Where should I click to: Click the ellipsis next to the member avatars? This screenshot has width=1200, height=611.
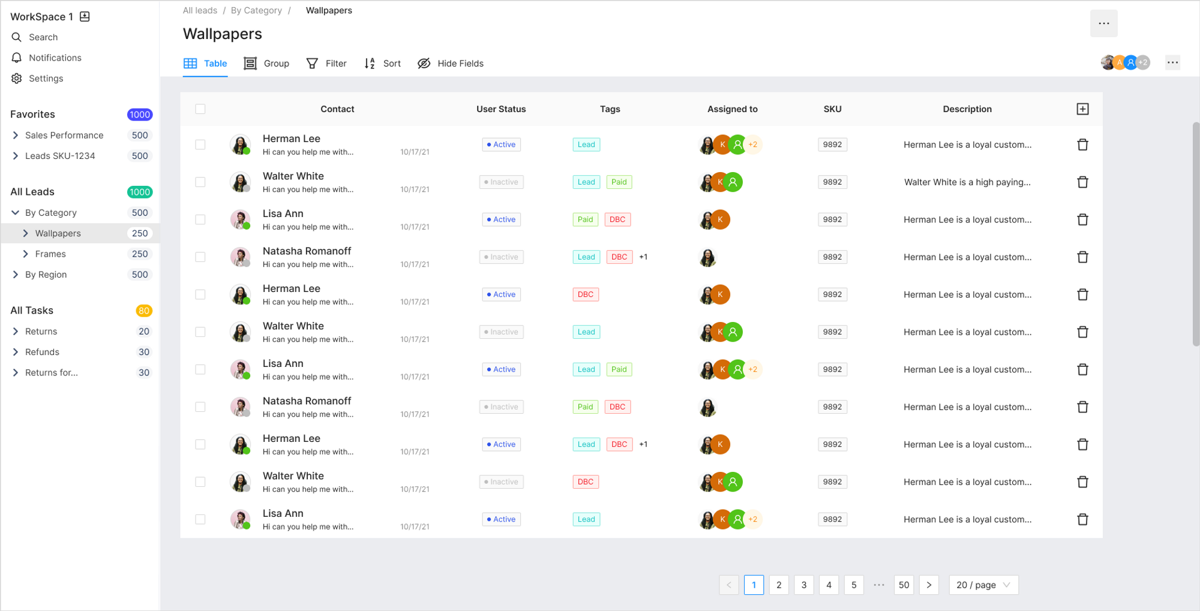point(1172,62)
